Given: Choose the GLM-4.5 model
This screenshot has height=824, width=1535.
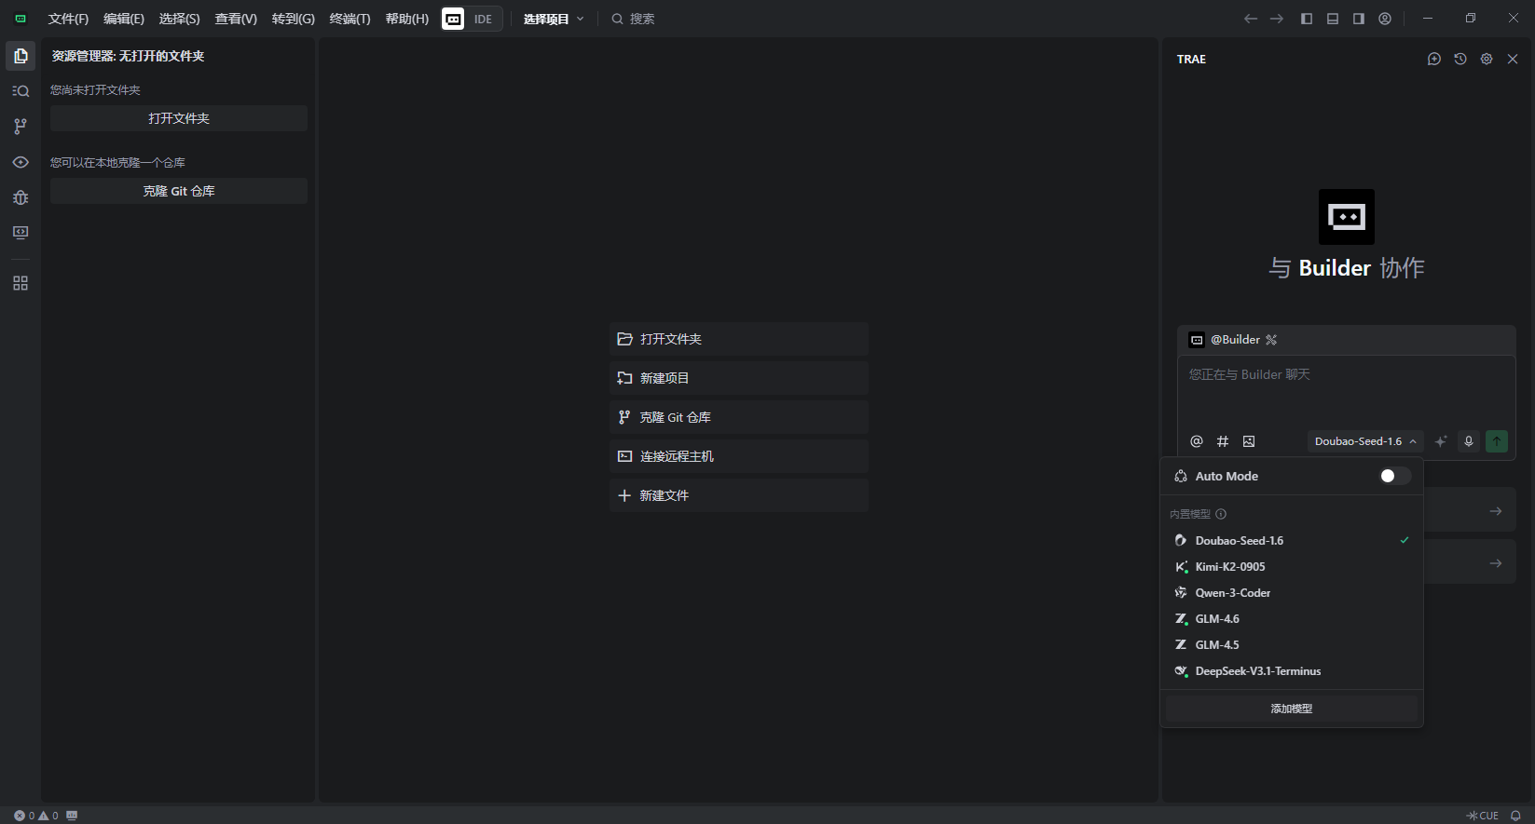Looking at the screenshot, I should tap(1292, 645).
